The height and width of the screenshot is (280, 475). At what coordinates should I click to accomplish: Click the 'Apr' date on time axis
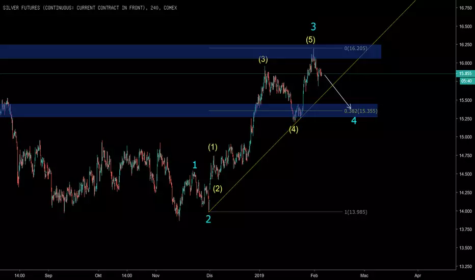pos(418,275)
